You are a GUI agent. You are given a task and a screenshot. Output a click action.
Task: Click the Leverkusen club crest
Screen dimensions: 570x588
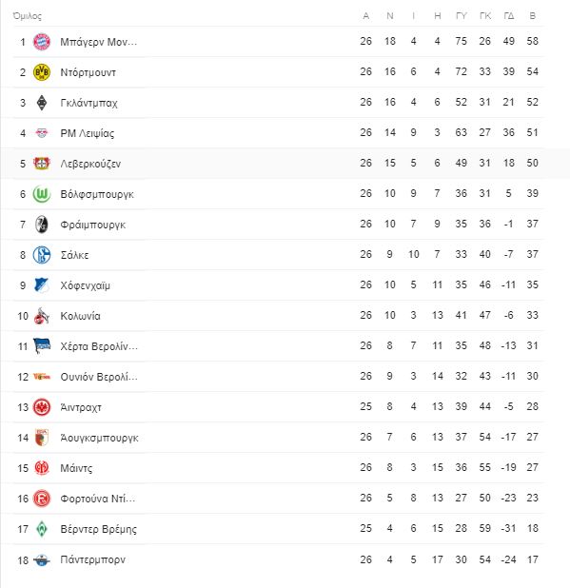pyautogui.click(x=42, y=164)
